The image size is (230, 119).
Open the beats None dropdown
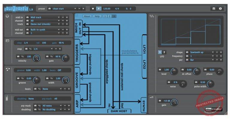click(x=52, y=89)
